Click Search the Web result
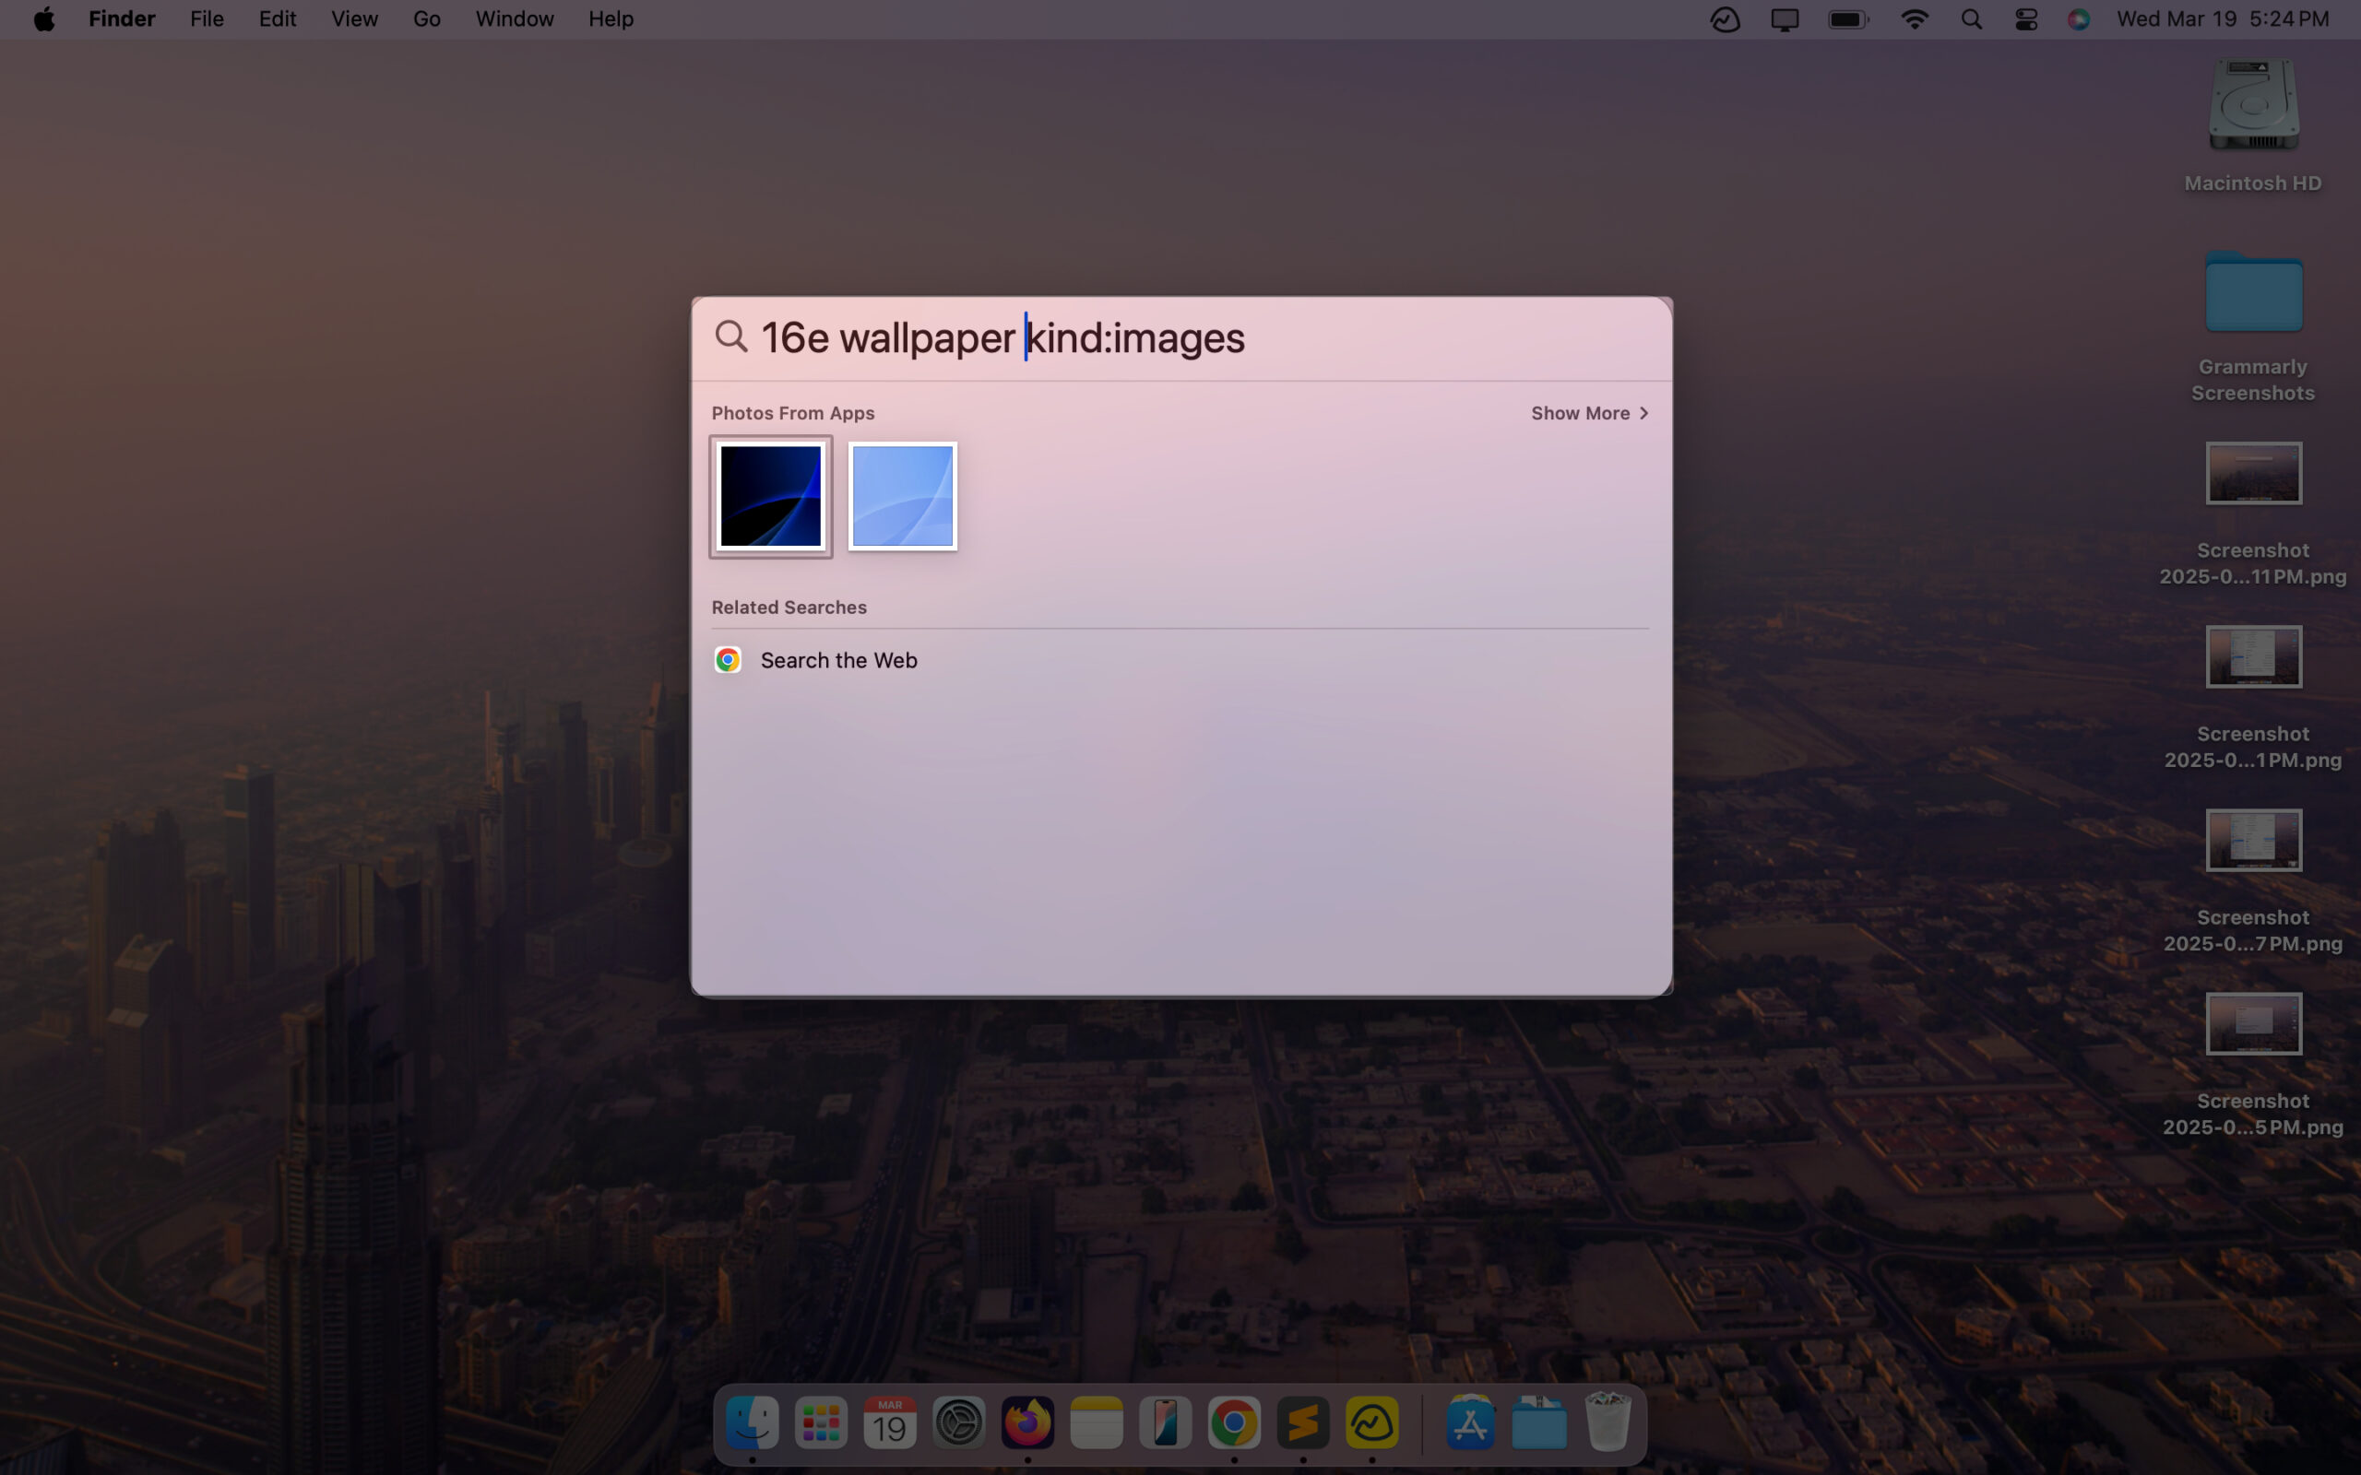This screenshot has width=2361, height=1475. click(838, 660)
